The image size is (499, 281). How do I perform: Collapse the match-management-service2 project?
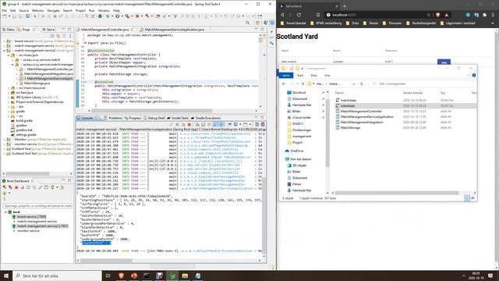coord(4,50)
